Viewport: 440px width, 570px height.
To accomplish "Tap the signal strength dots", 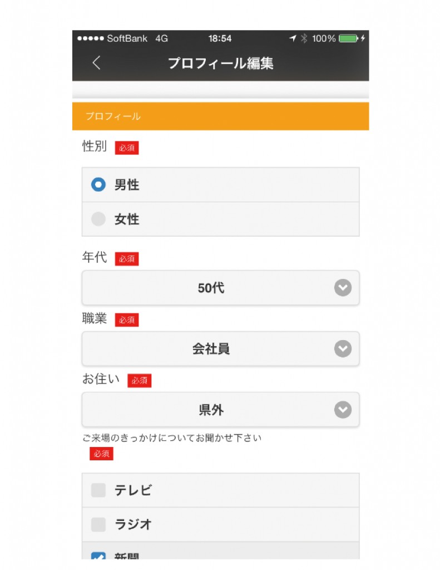I will 91,38.
